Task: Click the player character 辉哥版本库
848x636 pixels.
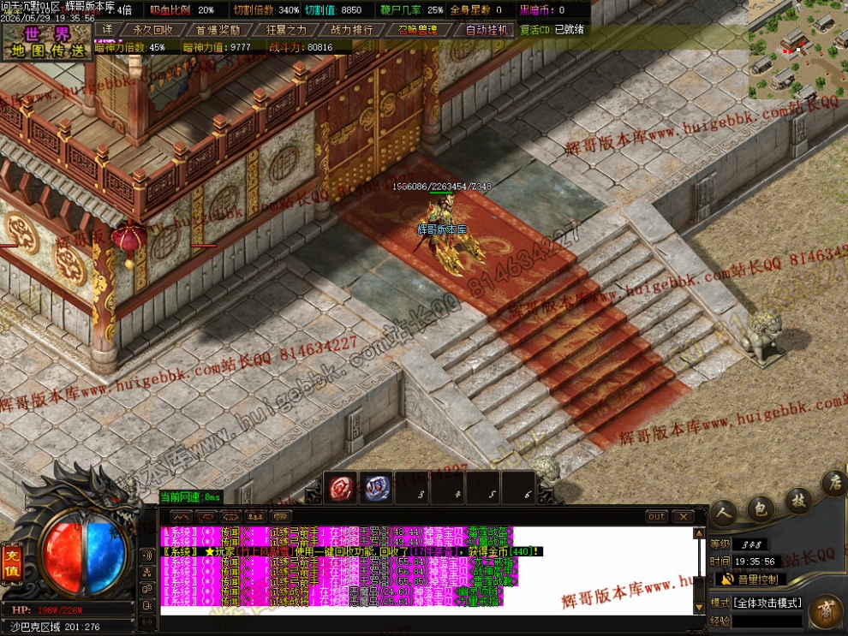Action: tap(445, 232)
